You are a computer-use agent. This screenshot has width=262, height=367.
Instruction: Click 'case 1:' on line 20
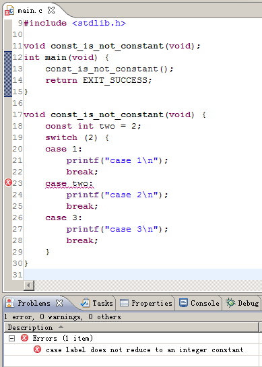pos(64,149)
